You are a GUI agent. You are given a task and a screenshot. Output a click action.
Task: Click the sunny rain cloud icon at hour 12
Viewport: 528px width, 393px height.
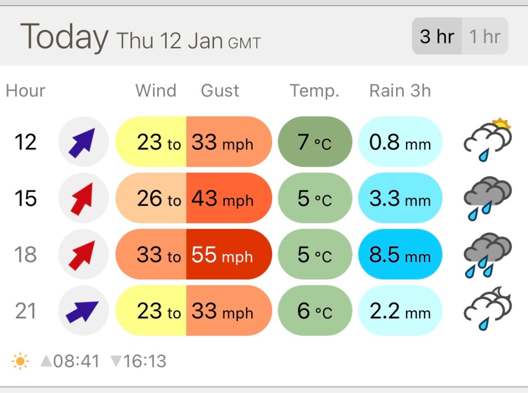(x=487, y=140)
